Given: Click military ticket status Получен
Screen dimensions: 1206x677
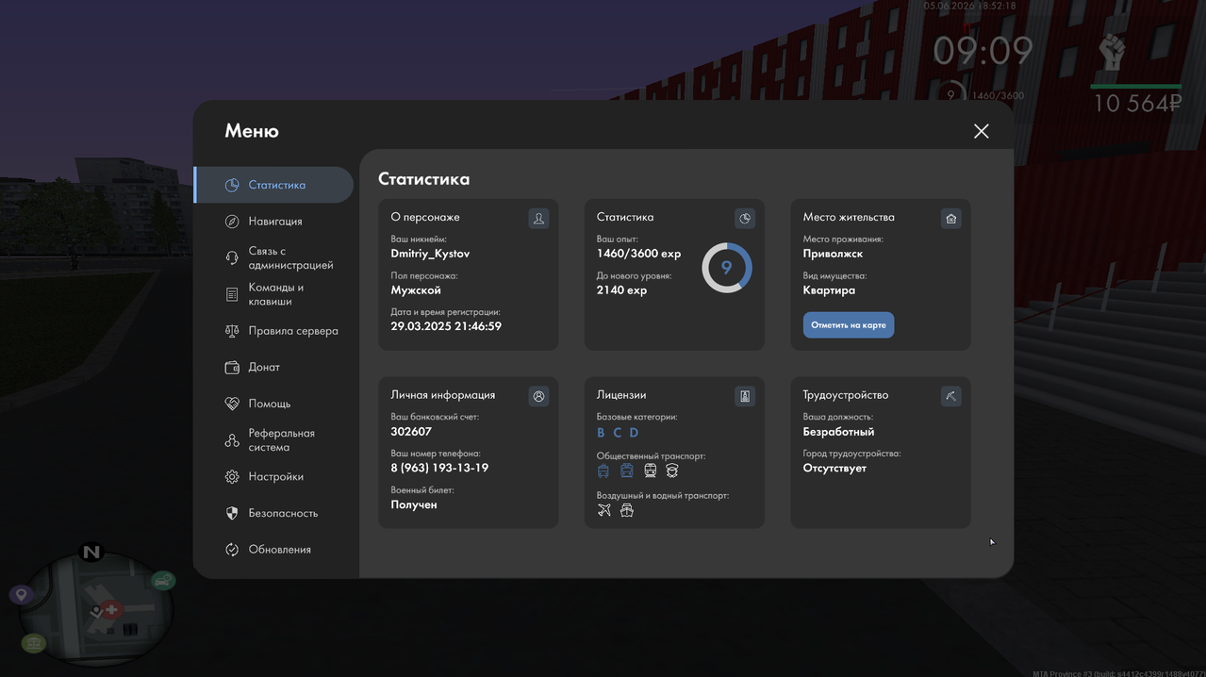Looking at the screenshot, I should (x=414, y=505).
